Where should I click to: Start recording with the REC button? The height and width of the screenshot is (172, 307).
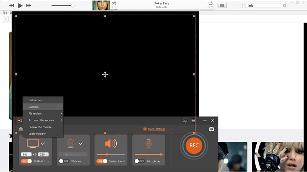pyautogui.click(x=194, y=146)
